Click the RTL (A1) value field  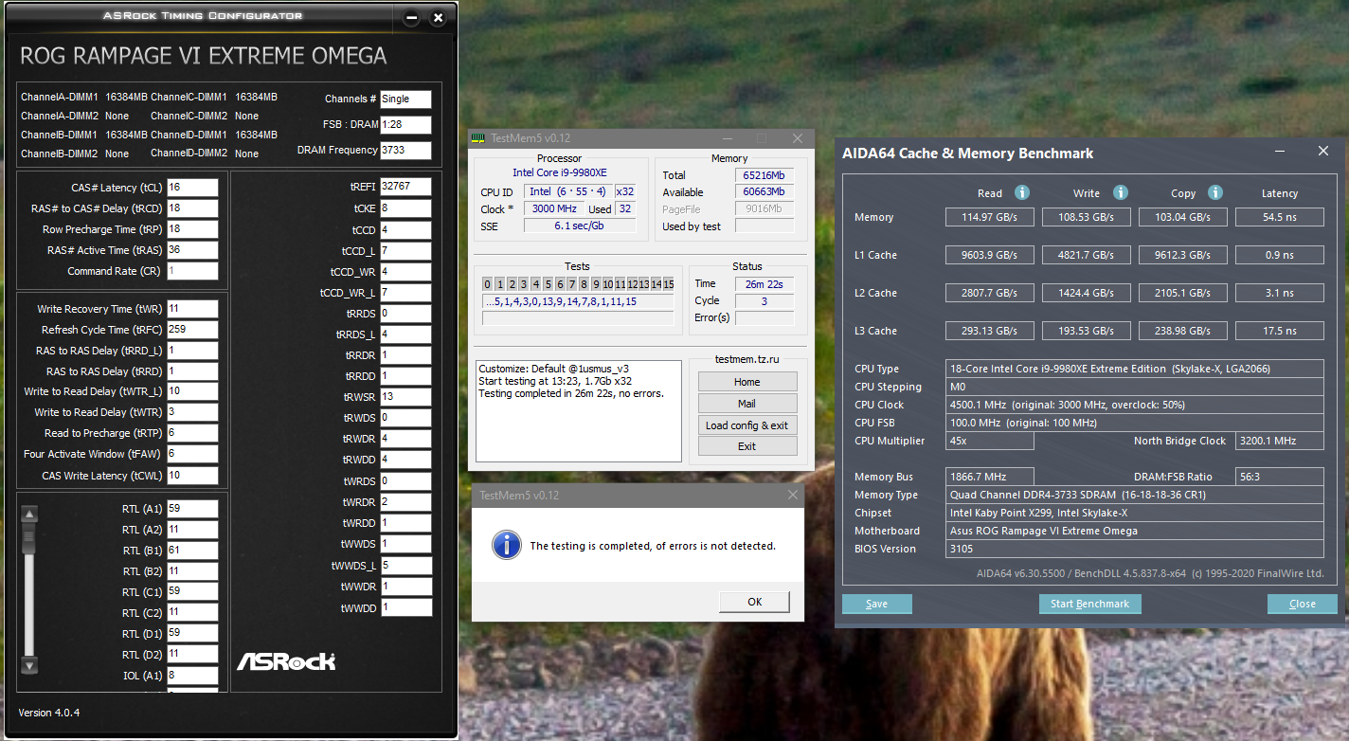click(x=192, y=509)
